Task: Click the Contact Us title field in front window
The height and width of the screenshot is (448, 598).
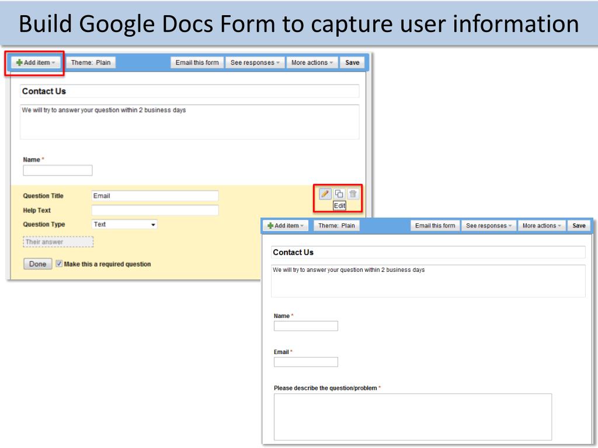Action: pyautogui.click(x=428, y=252)
